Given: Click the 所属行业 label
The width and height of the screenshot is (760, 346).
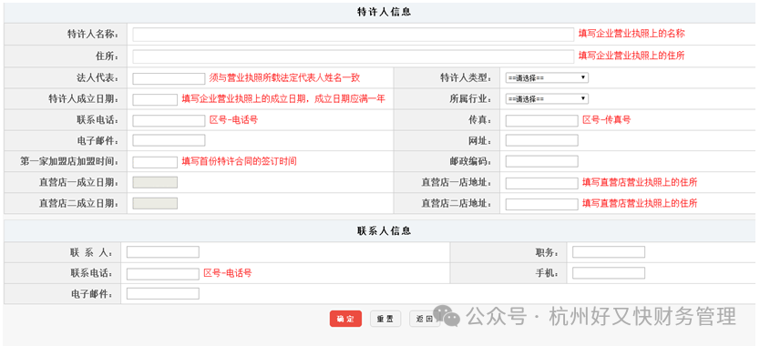Looking at the screenshot, I should pyautogui.click(x=470, y=99).
